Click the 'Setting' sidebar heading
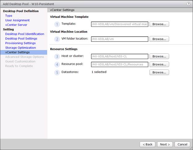Screen dimensions: 193x150 point(8,29)
